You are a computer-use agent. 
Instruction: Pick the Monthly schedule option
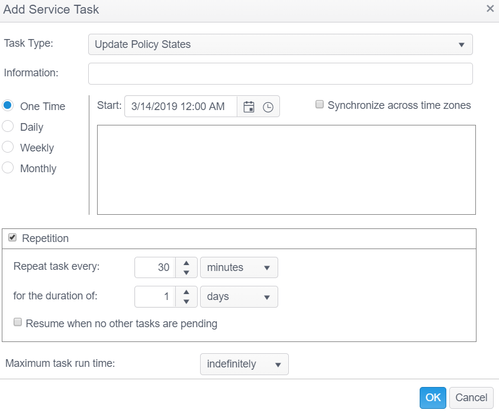(x=8, y=168)
